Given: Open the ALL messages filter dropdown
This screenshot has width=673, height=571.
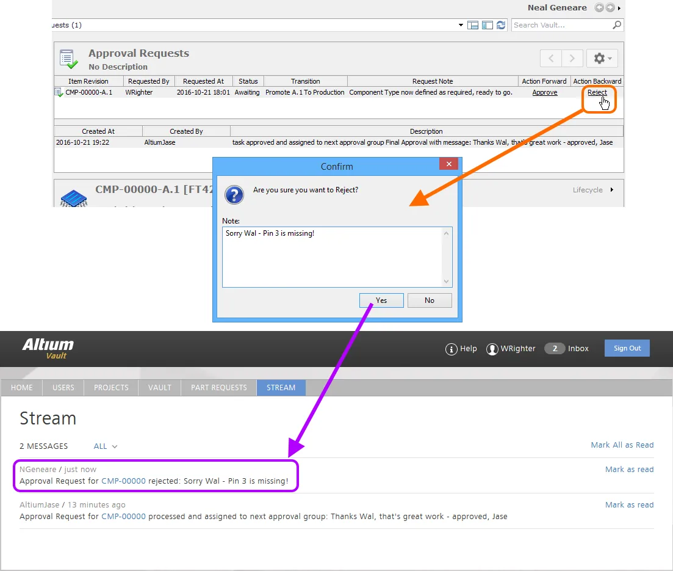Looking at the screenshot, I should 106,446.
